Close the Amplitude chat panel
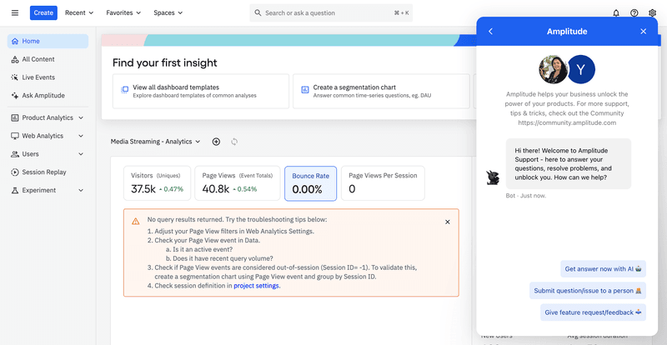Image resolution: width=667 pixels, height=345 pixels. [643, 32]
